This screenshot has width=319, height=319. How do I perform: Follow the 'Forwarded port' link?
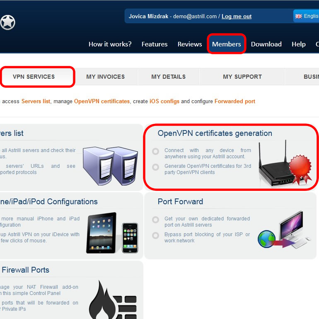point(235,101)
